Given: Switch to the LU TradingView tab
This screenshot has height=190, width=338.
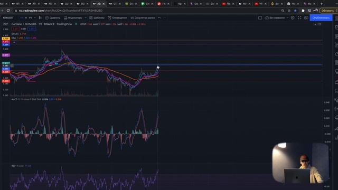Looking at the screenshot, I should 66,4.
